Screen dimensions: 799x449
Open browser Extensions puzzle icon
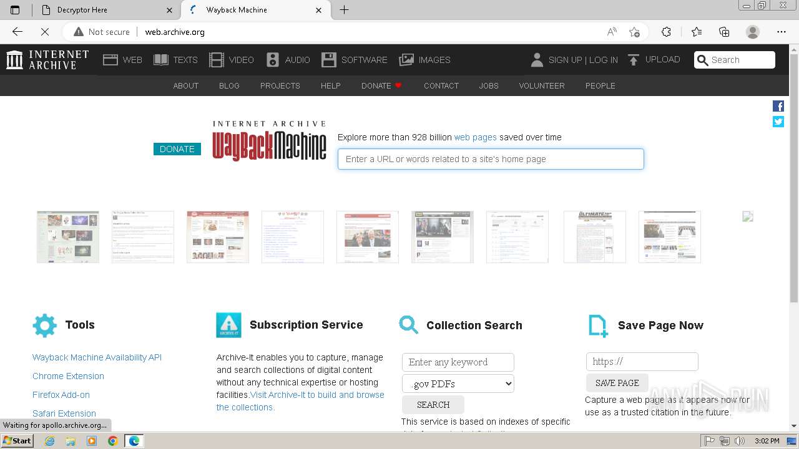click(666, 32)
